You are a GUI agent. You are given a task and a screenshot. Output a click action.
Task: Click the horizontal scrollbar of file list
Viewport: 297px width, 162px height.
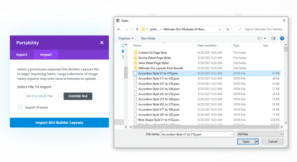point(206,127)
